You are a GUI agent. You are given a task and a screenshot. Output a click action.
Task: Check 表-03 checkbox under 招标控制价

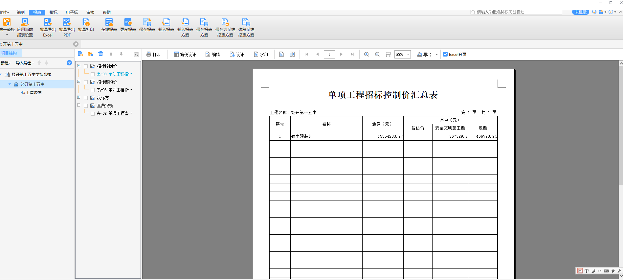click(x=93, y=74)
